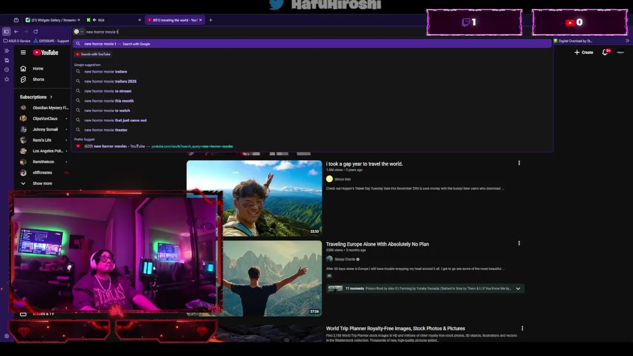Expand the 11 moments chapter list
633x356 pixels.
pyautogui.click(x=518, y=288)
